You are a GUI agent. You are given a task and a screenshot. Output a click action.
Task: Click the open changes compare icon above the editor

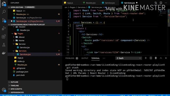(x=156, y=3)
